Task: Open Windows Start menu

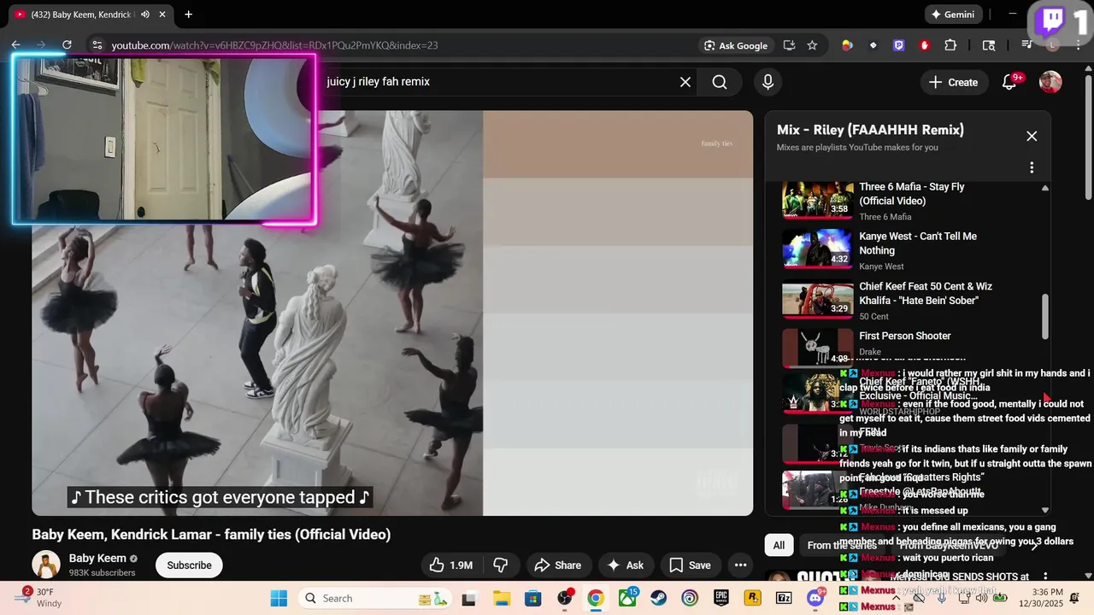Action: (x=279, y=598)
